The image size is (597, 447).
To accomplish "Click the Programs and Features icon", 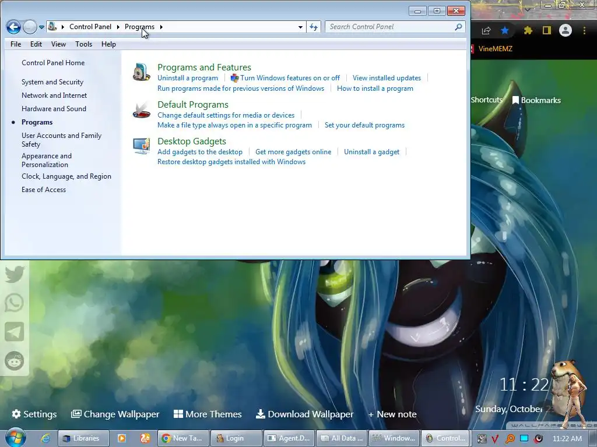I will (141, 72).
